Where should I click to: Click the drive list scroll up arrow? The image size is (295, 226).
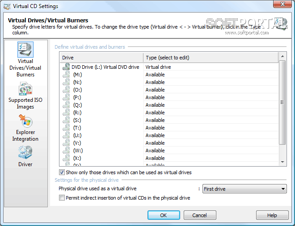click(282, 56)
